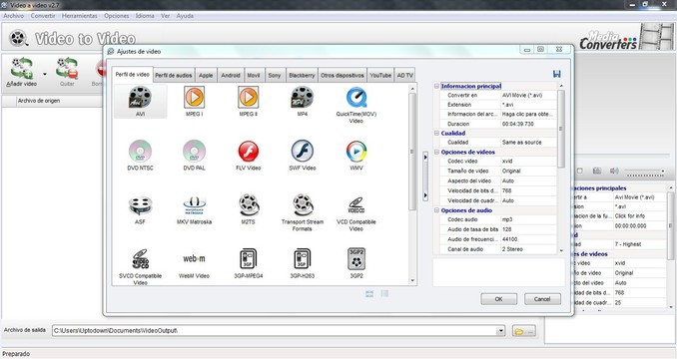Switch to large icon view mode
This screenshot has width=677, height=359.
pyautogui.click(x=369, y=293)
